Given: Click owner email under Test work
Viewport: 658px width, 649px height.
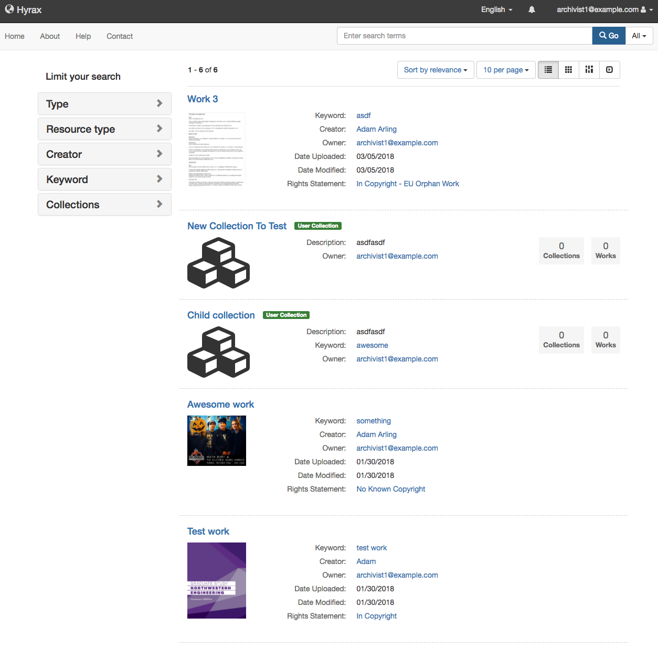Looking at the screenshot, I should [397, 575].
